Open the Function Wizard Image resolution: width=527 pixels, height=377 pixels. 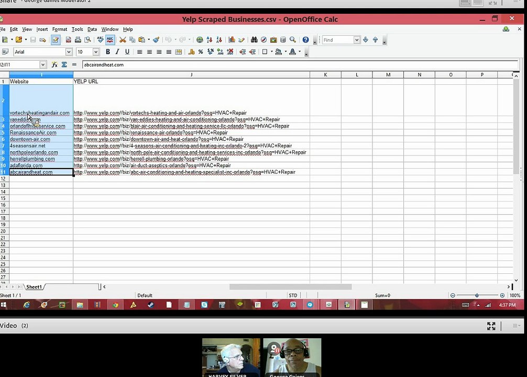(54, 64)
